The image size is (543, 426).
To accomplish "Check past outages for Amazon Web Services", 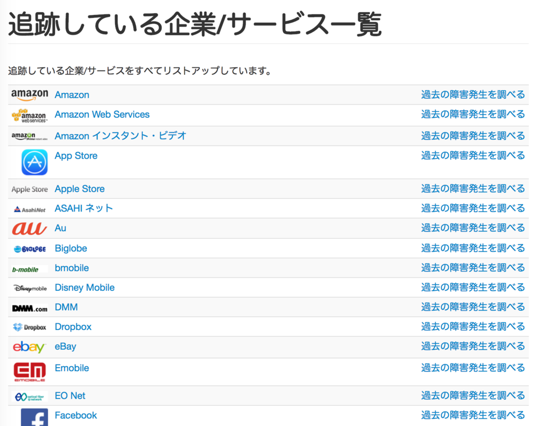I will [x=473, y=114].
